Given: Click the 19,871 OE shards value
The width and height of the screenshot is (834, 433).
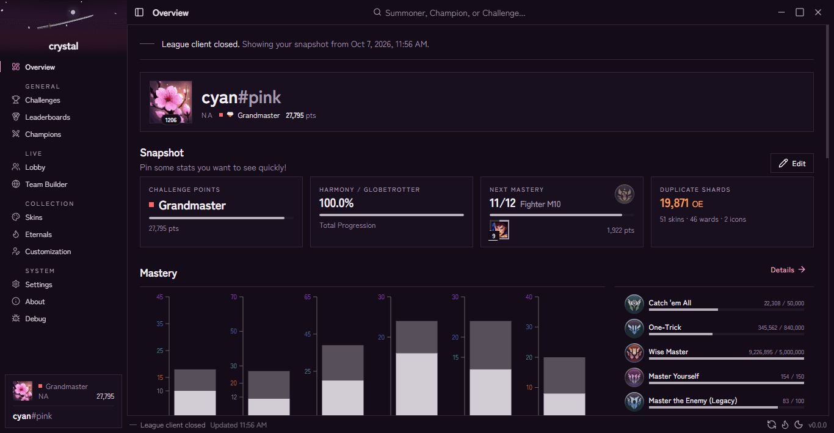Looking at the screenshot, I should pos(681,203).
